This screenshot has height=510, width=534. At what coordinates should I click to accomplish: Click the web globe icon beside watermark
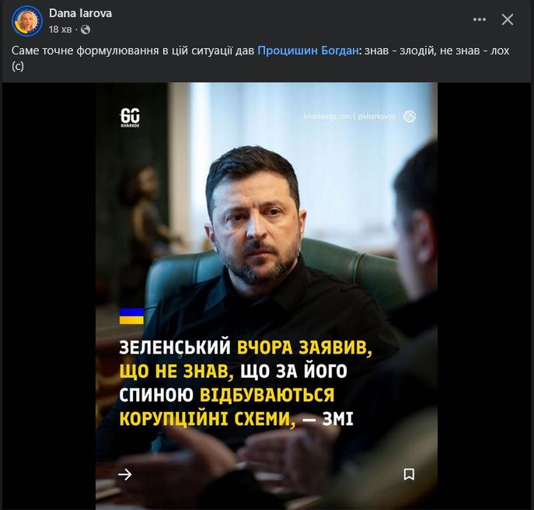pyautogui.click(x=410, y=117)
